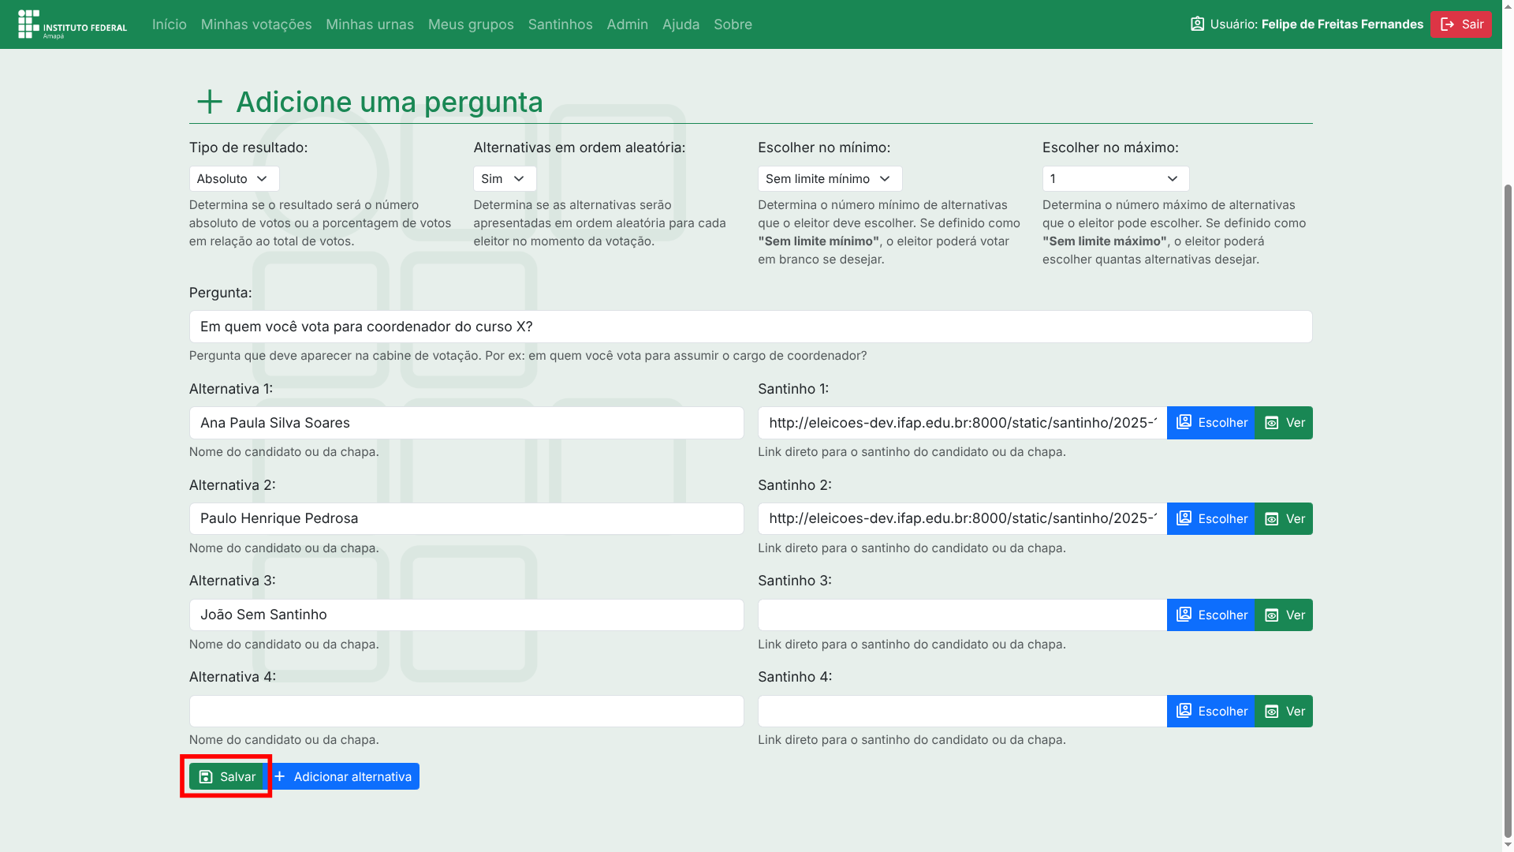This screenshot has width=1514, height=852.
Task: View the Santinho 1 using Ver
Action: coord(1284,423)
